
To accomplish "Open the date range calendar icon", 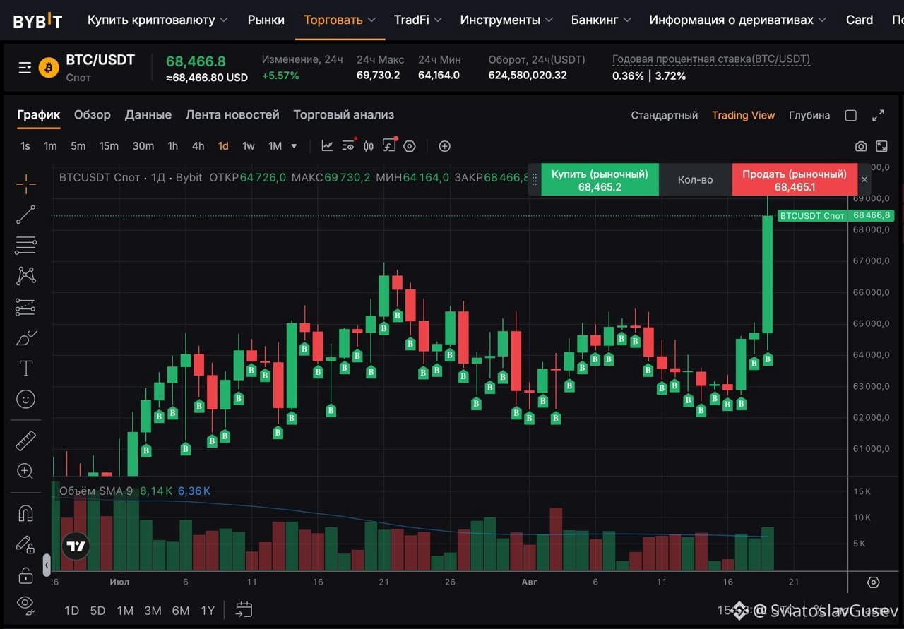I will (244, 609).
